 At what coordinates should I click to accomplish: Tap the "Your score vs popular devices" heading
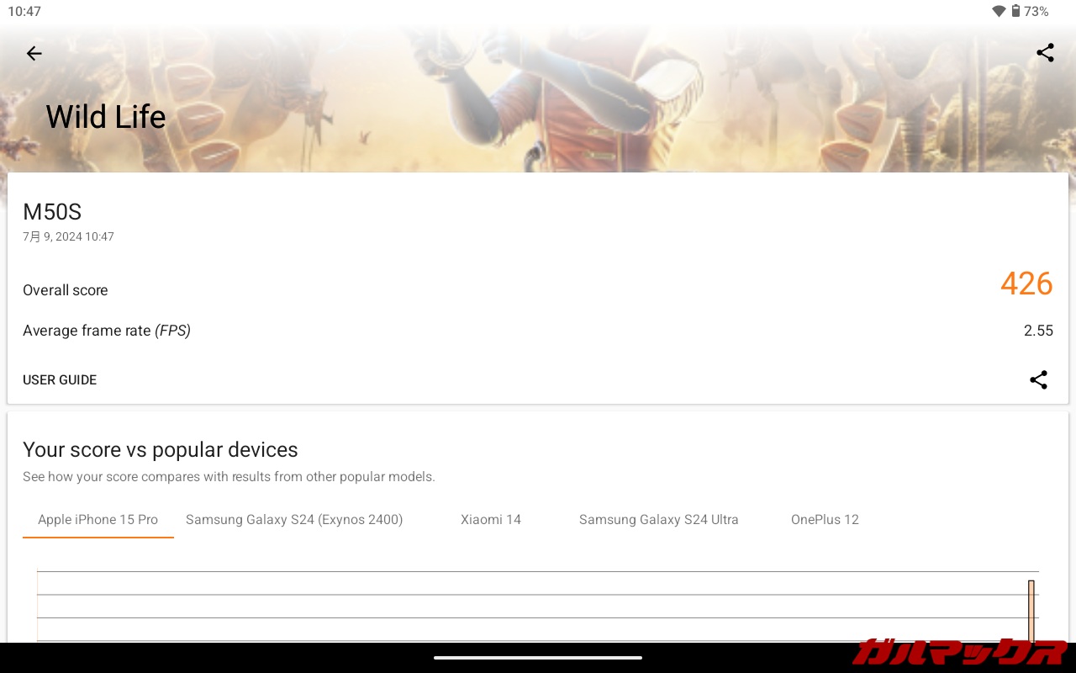[x=161, y=450]
